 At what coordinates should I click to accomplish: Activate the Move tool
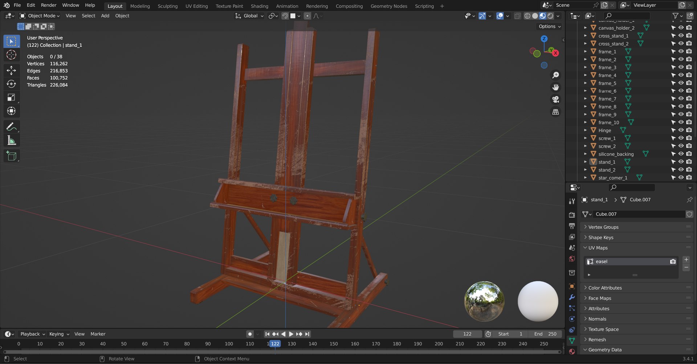(x=11, y=70)
